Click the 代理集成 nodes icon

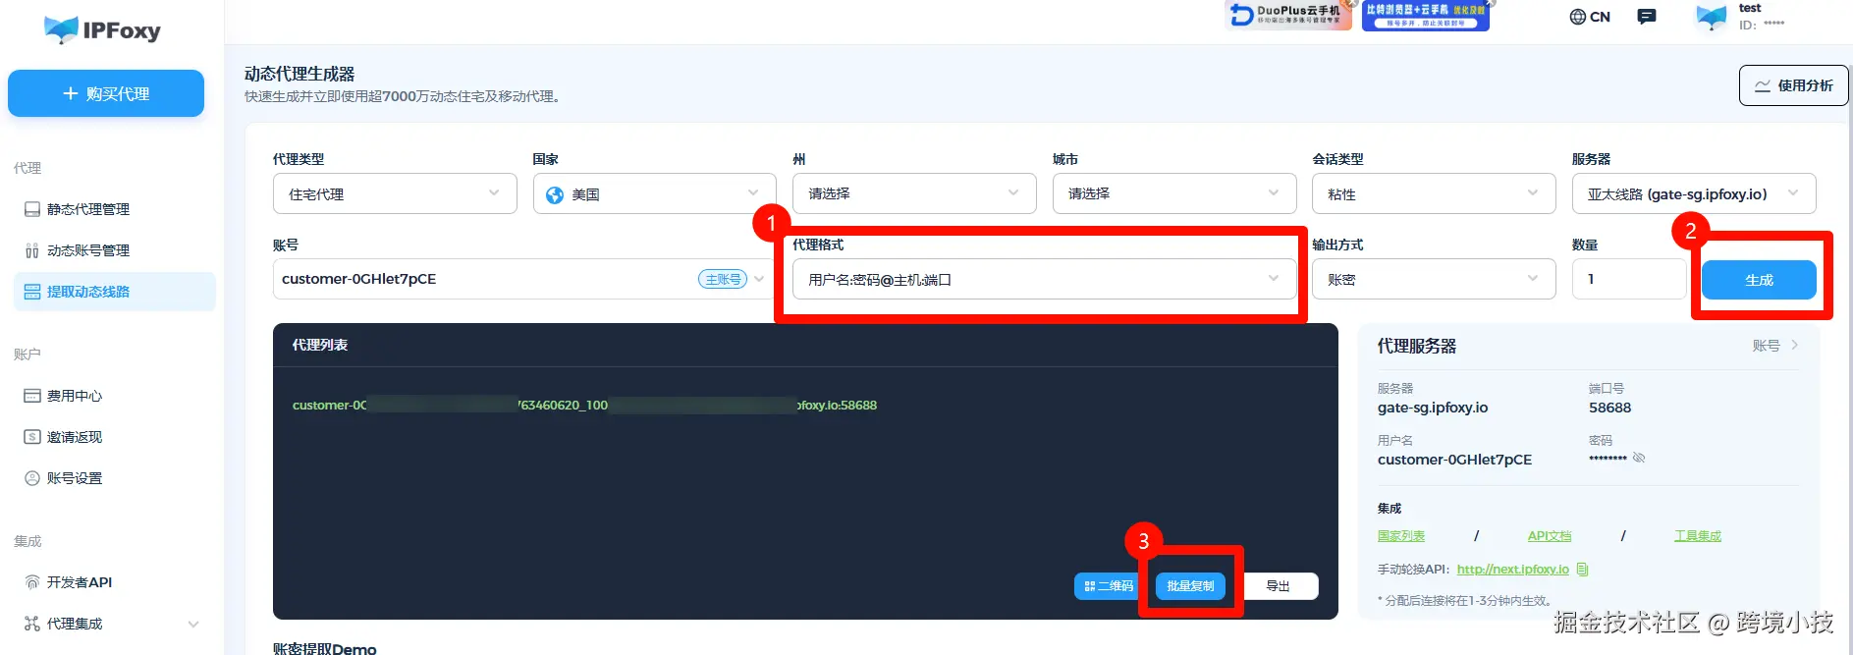pos(32,624)
